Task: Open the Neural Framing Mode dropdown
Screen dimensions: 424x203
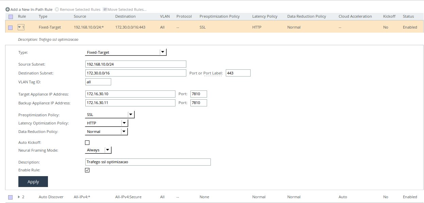Action: point(98,150)
